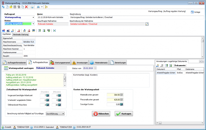The width and height of the screenshot is (206, 130).
Task: Click sort ascending icon in Dokumente panel
Action: (x=166, y=66)
